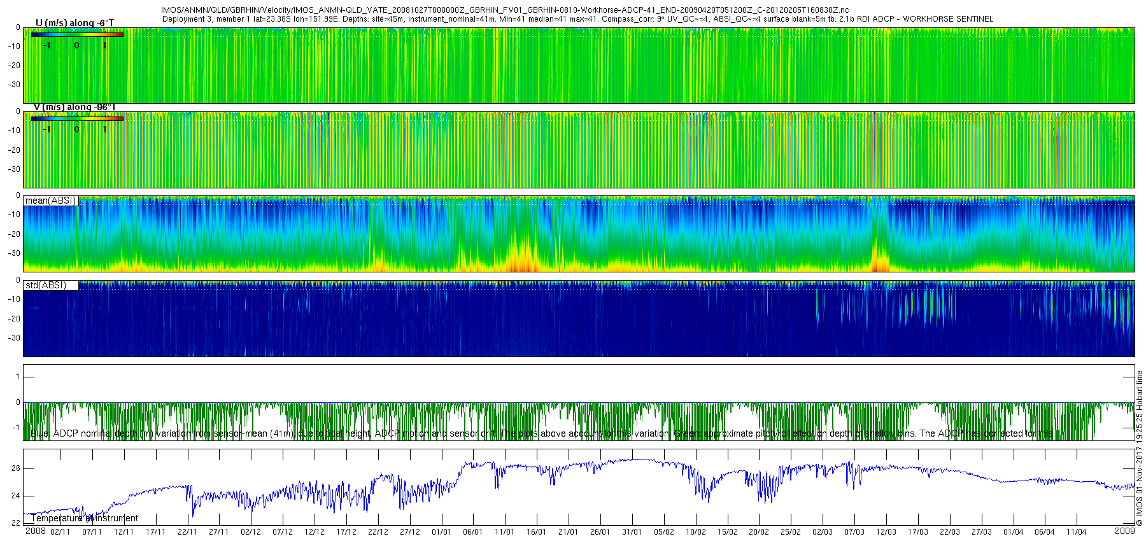Viewport: 1146px width, 541px height.
Task: Select the 31/01 date tick label
Action: coord(632,532)
